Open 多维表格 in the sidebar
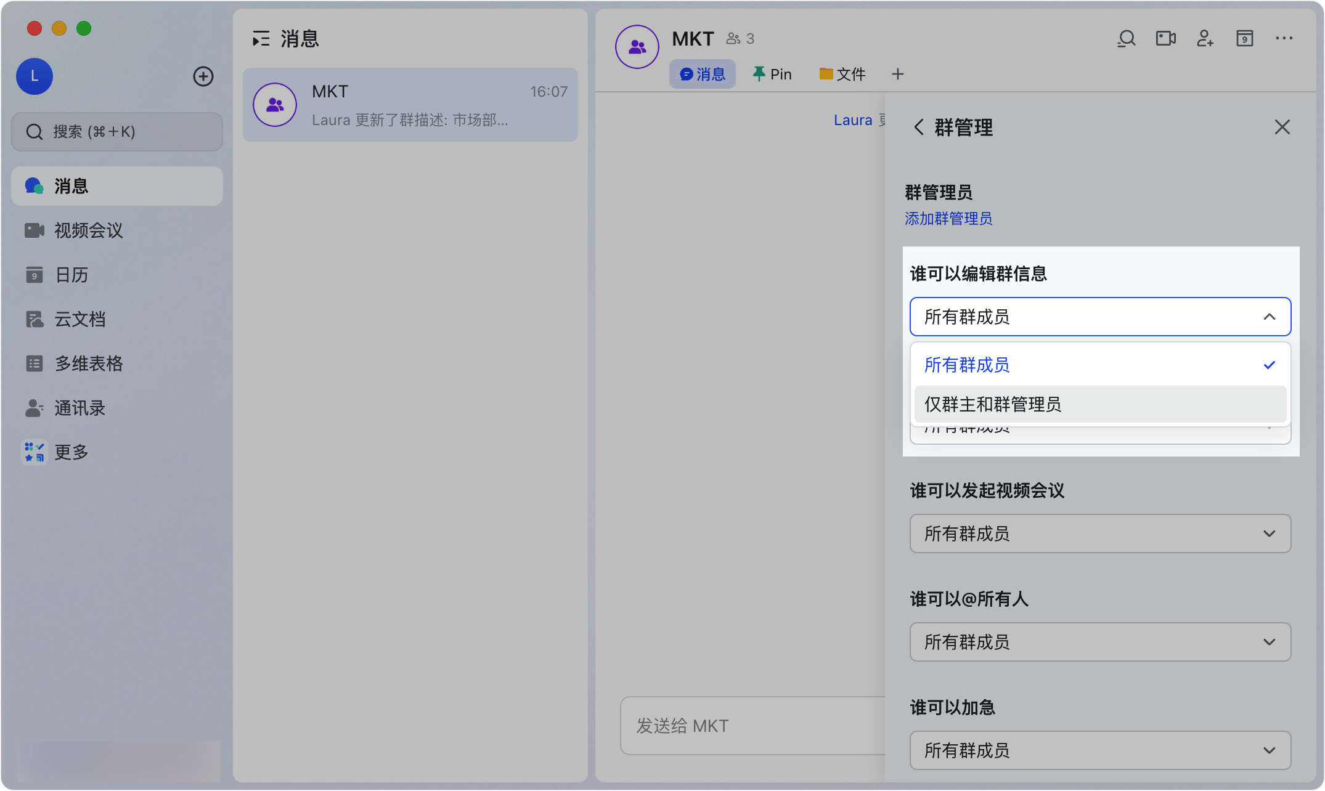1325x791 pixels. [117, 363]
